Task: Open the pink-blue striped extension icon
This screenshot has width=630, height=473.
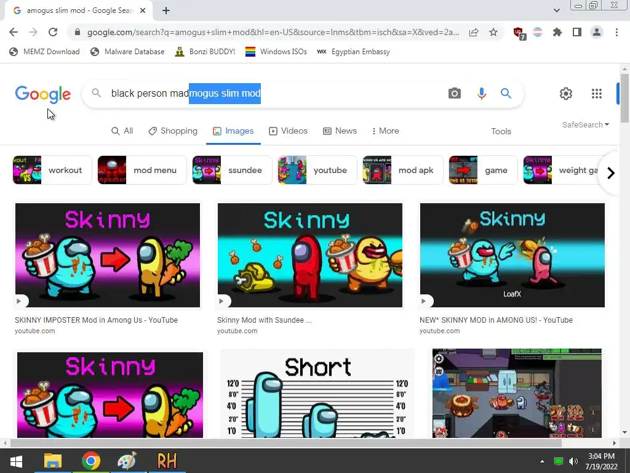Action: coord(538,32)
